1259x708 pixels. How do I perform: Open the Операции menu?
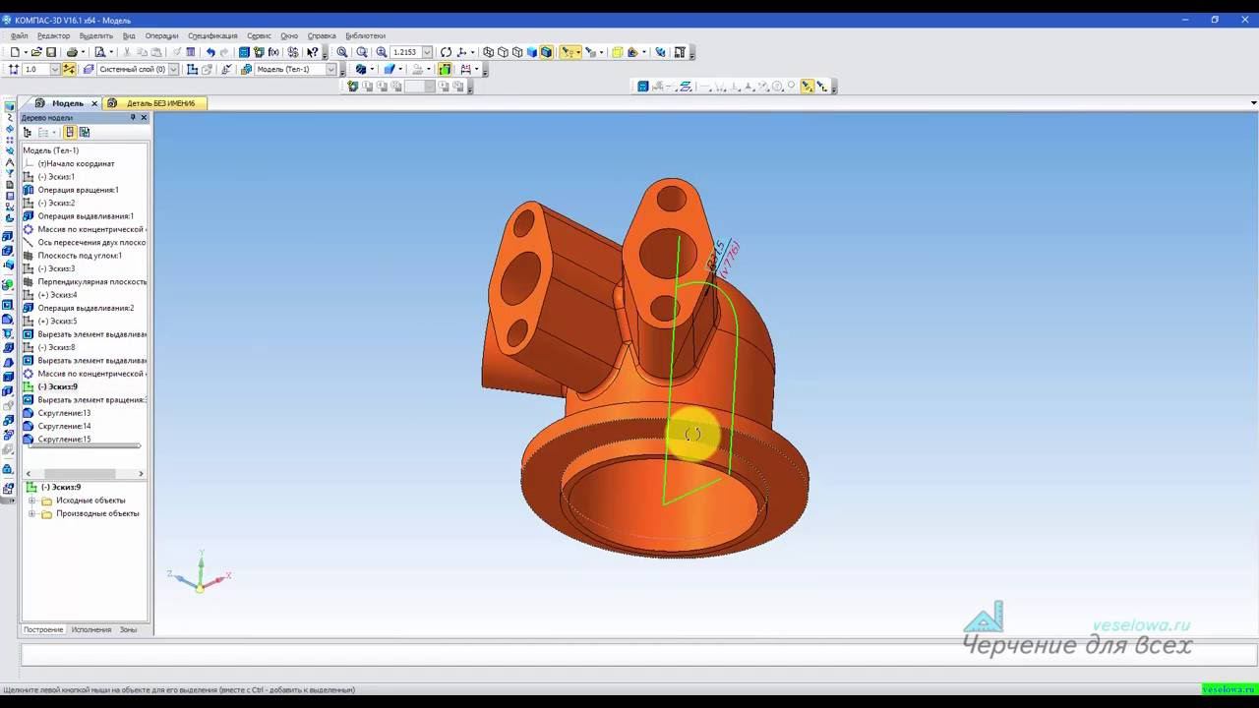[x=161, y=35]
